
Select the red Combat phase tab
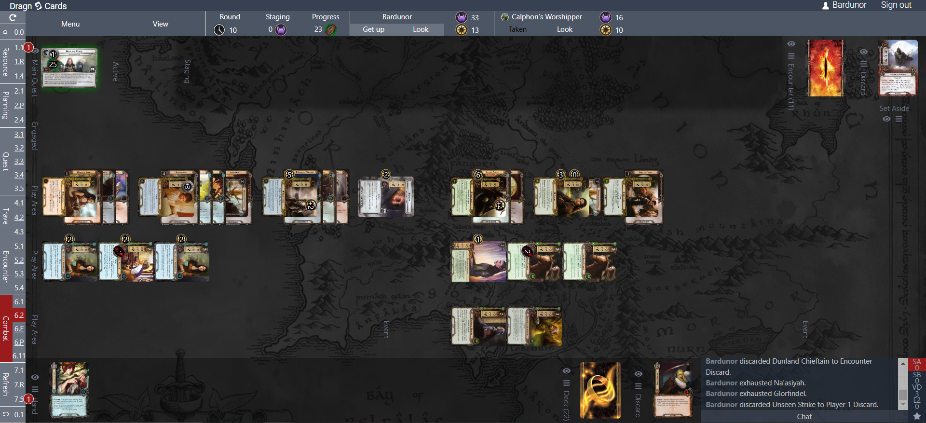coord(6,328)
